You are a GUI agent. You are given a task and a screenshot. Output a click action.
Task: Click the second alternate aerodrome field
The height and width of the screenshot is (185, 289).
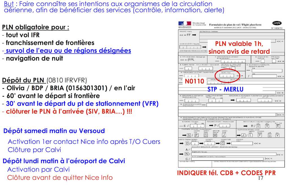[265, 101]
